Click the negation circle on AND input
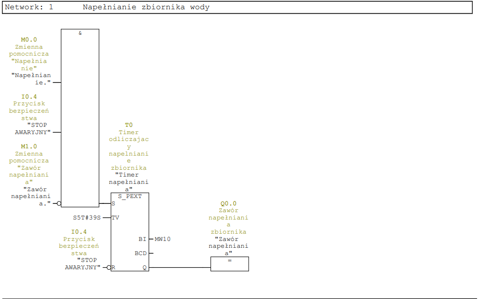Viewport: 480px width, 299px height. (x=59, y=203)
